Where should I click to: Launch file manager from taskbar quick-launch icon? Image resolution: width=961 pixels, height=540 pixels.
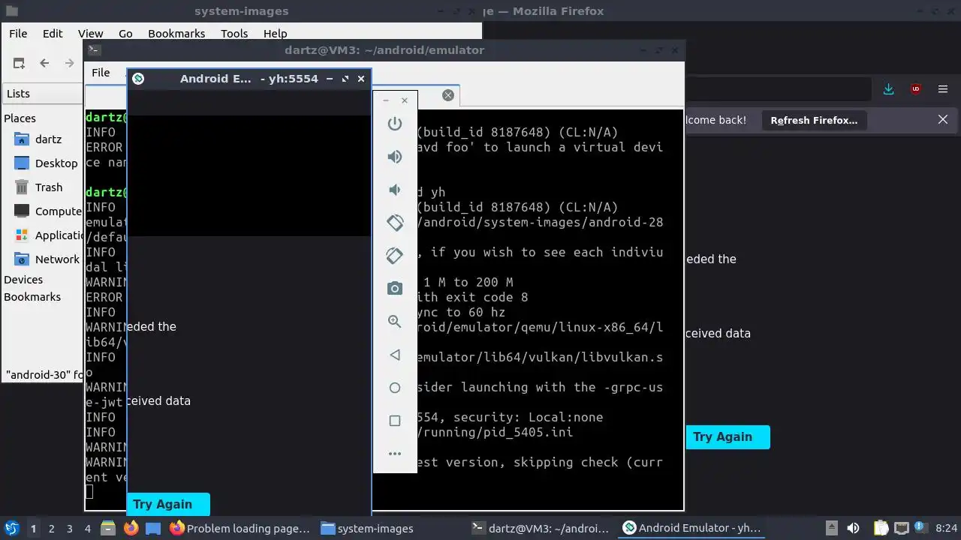point(107,528)
